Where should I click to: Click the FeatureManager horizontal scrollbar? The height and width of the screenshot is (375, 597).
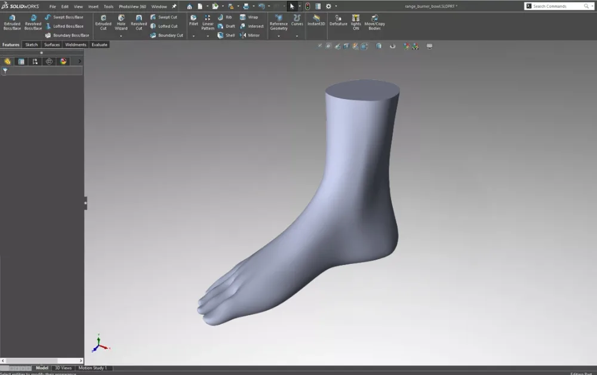[42, 361]
